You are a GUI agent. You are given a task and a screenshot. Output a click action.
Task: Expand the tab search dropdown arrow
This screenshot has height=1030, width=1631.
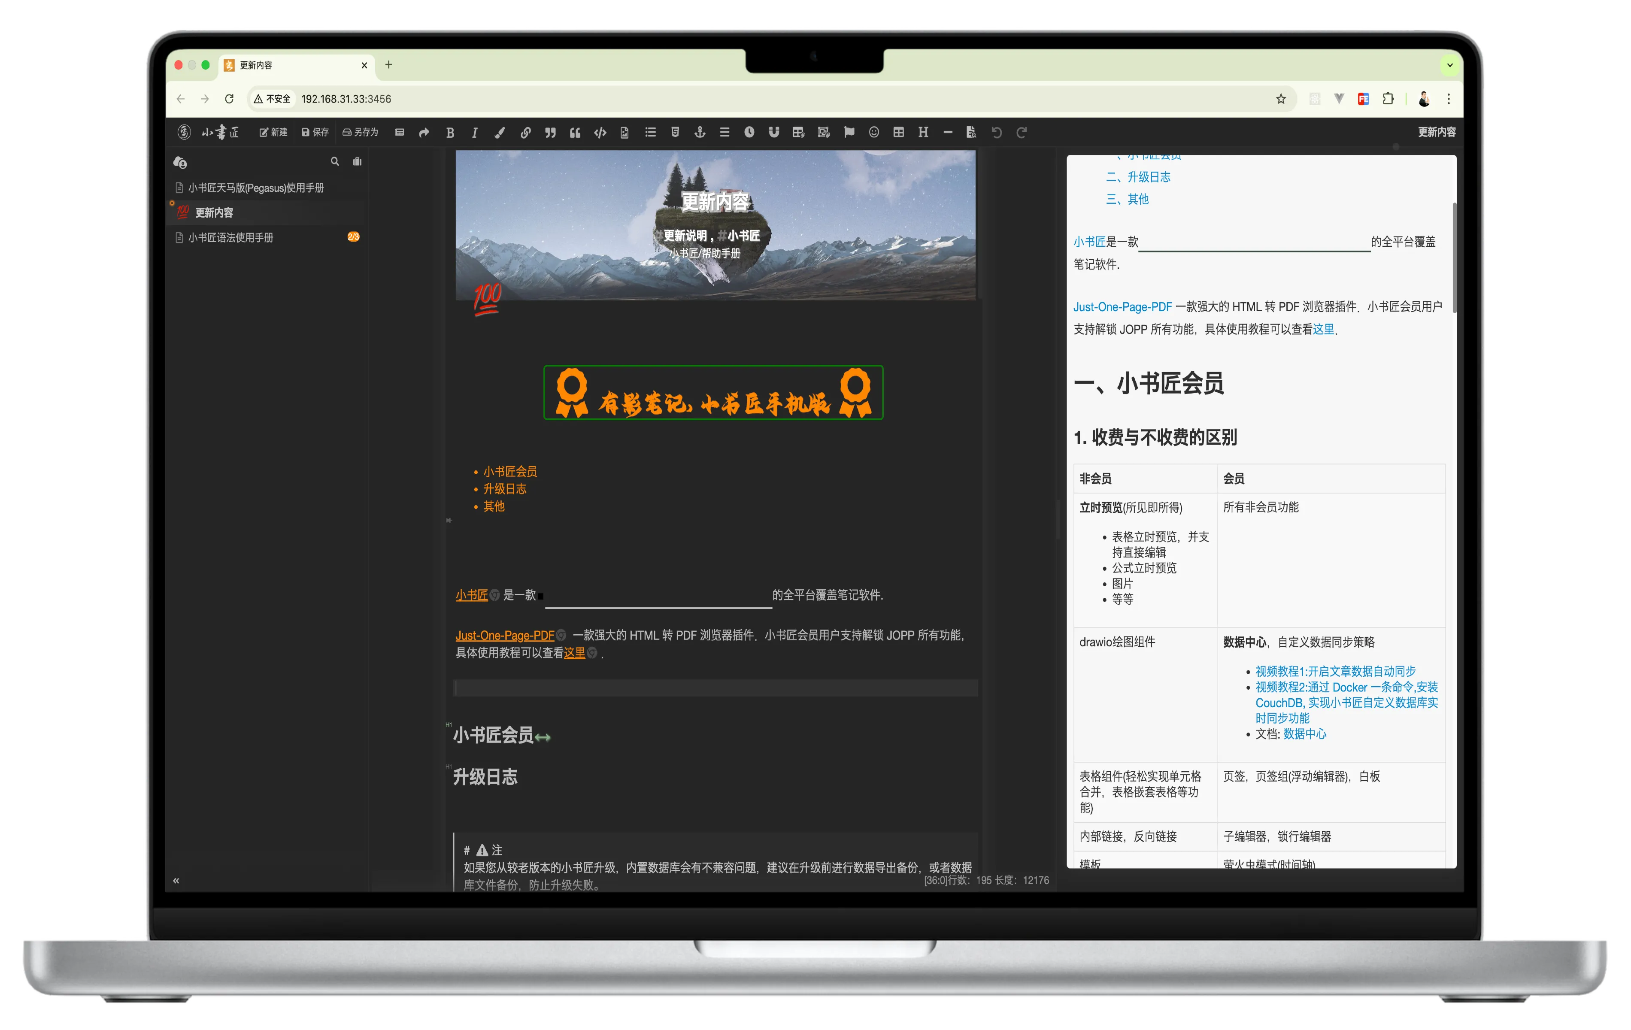(1449, 66)
